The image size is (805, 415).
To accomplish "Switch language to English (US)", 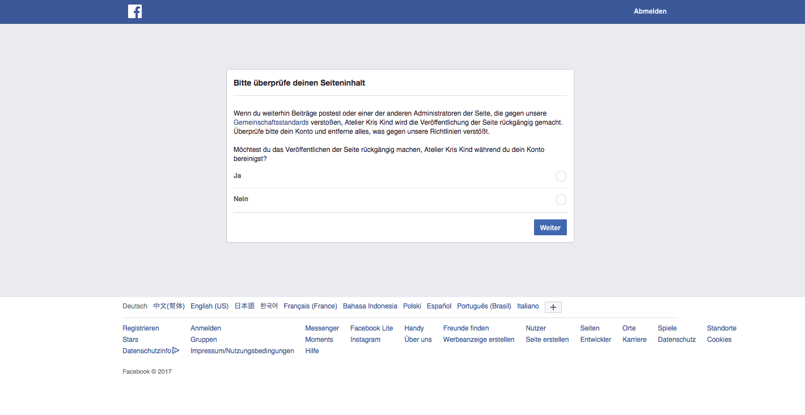I will 209,306.
